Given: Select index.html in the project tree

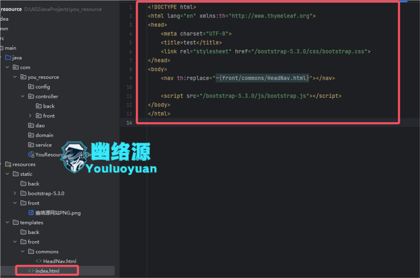Looking at the screenshot, I should [x=47, y=271].
